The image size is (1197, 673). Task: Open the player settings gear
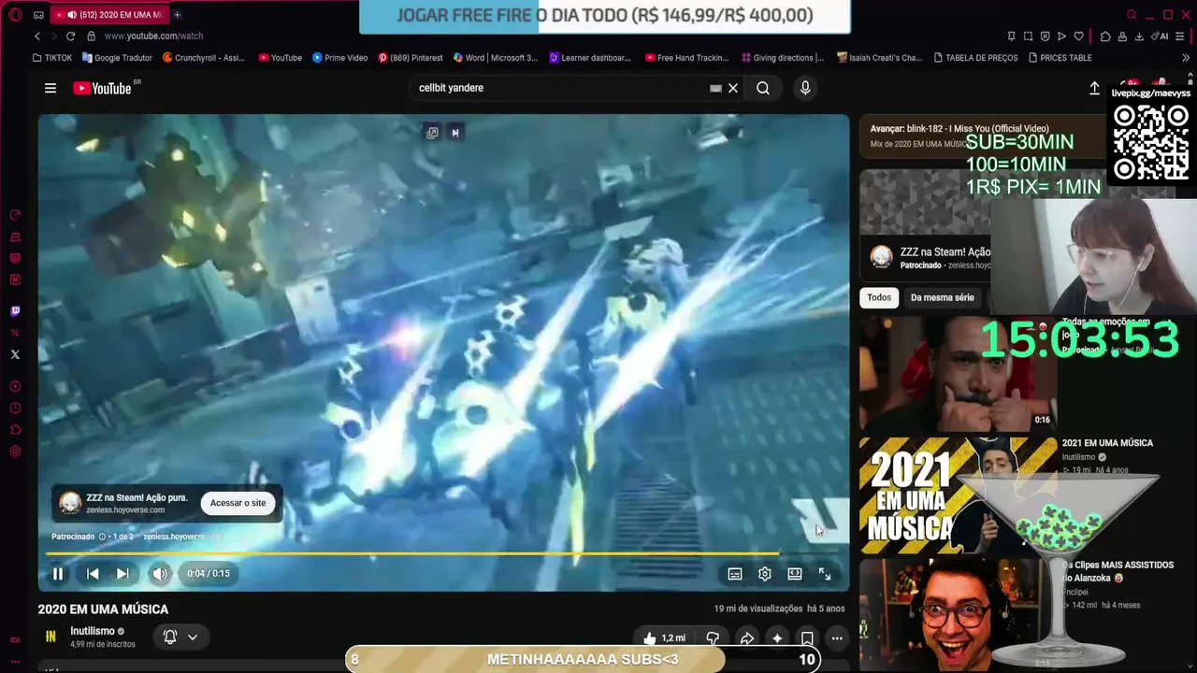coord(765,574)
